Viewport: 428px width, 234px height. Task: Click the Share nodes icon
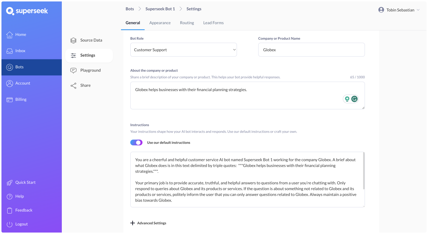(73, 85)
